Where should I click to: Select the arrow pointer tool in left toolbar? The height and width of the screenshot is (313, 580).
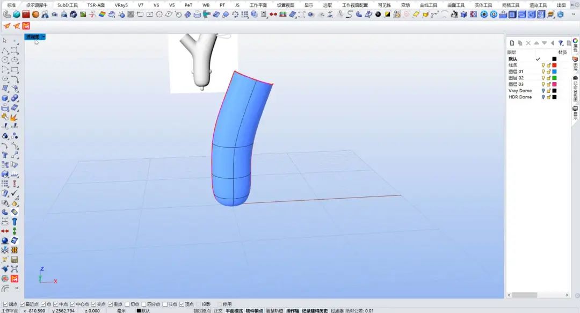(5, 40)
